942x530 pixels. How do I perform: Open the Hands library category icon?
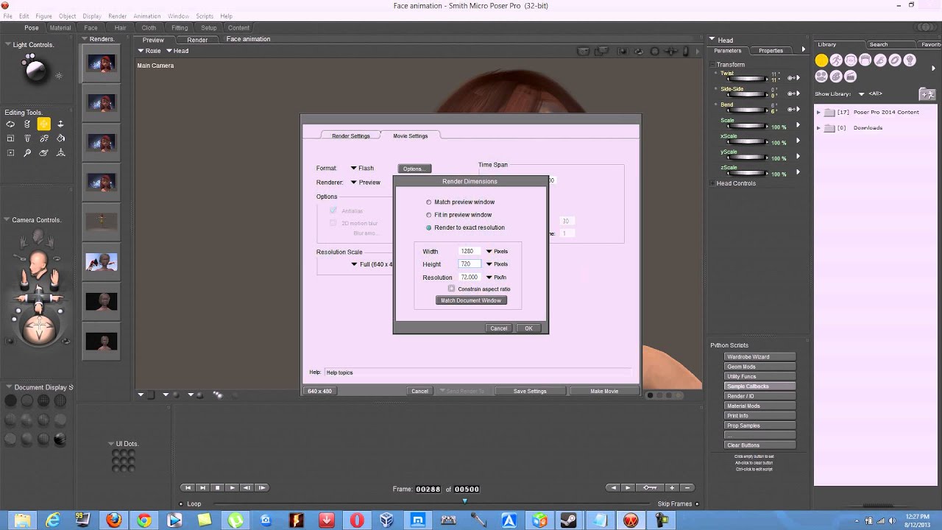[880, 60]
